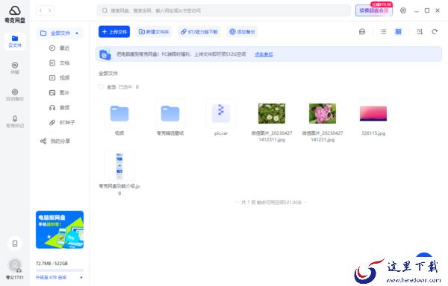448x286 pixels.
Task: Click the 新建文件夹 new folder button
Action: [154, 31]
